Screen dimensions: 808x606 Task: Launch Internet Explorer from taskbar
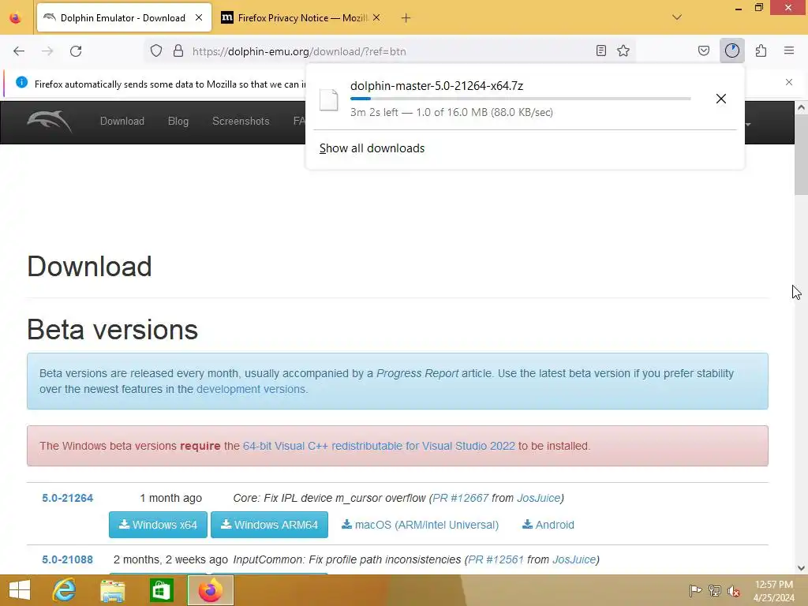coord(65,590)
